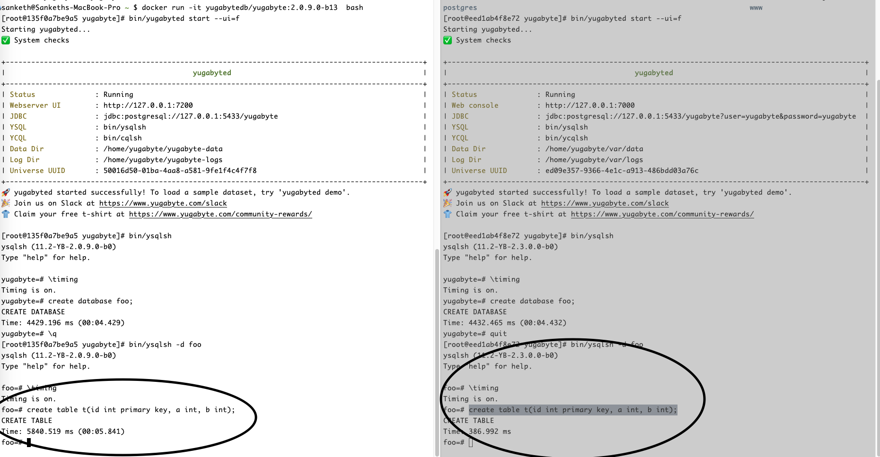This screenshot has height=457, width=880.
Task: Click the Data Dir path /home/yugabyte/var/data
Action: (594, 149)
